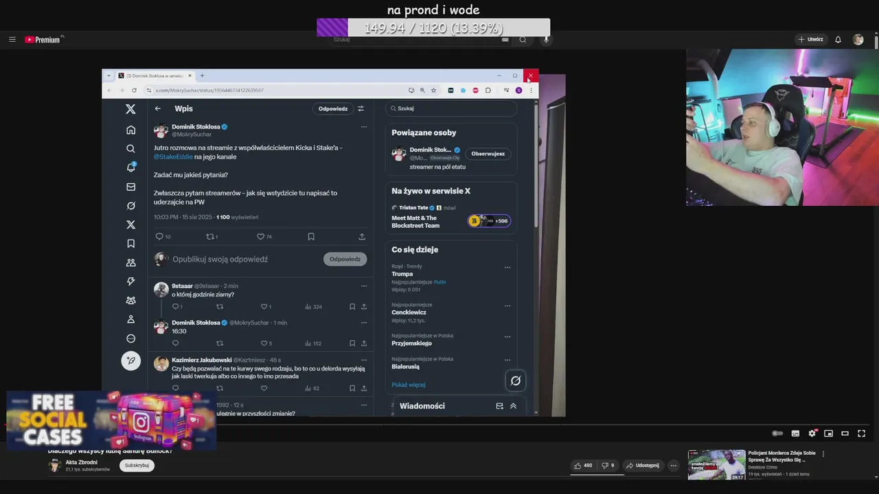Select the Dominik Stokłosa browser tab

pyautogui.click(x=155, y=75)
